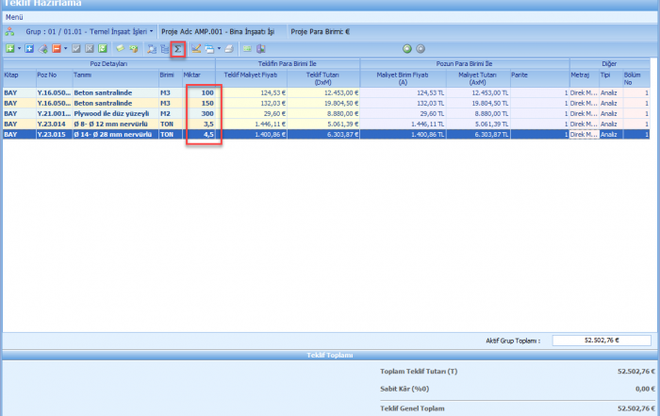Click the green plus add icon

[x=8, y=48]
